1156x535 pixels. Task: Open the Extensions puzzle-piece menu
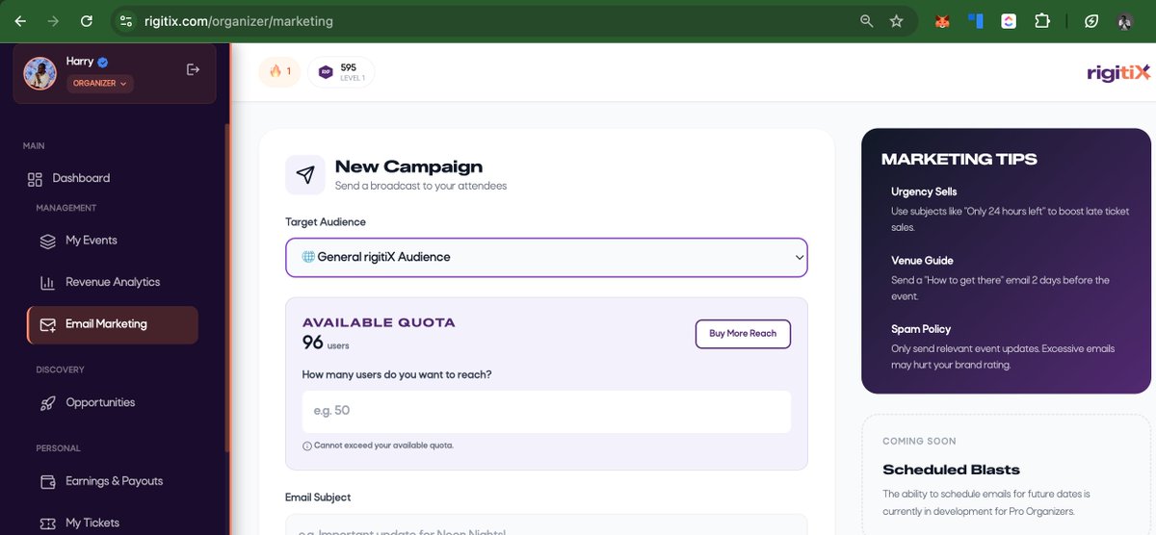coord(1041,20)
